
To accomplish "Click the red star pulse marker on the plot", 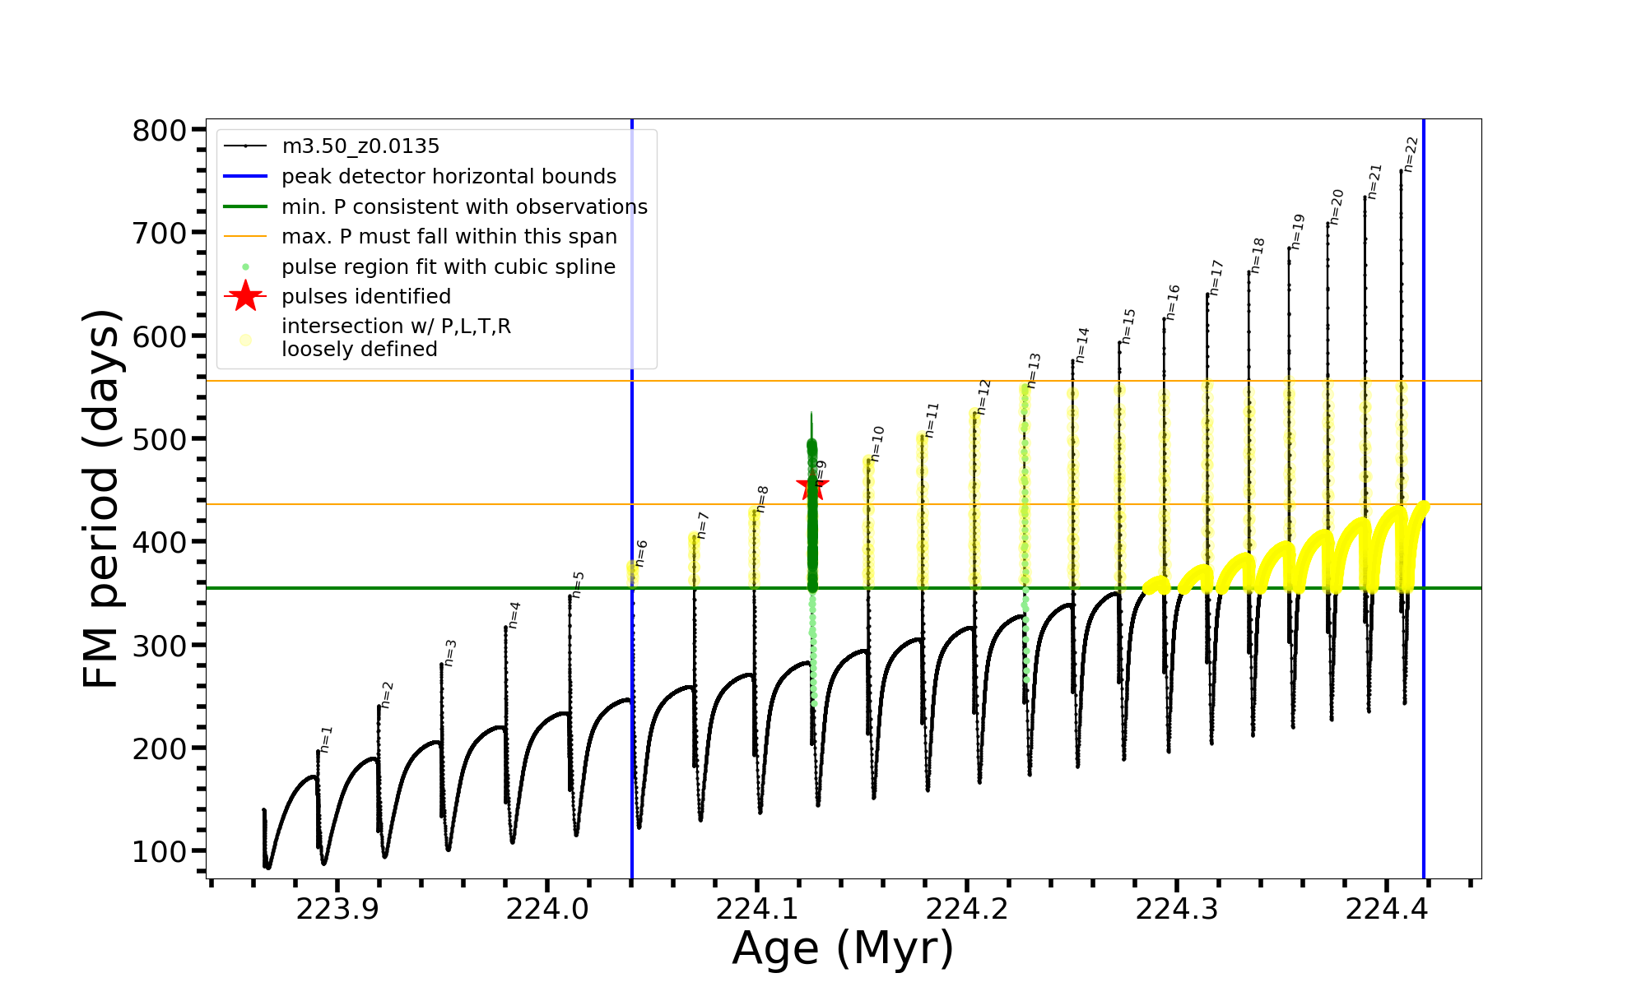I will click(812, 486).
